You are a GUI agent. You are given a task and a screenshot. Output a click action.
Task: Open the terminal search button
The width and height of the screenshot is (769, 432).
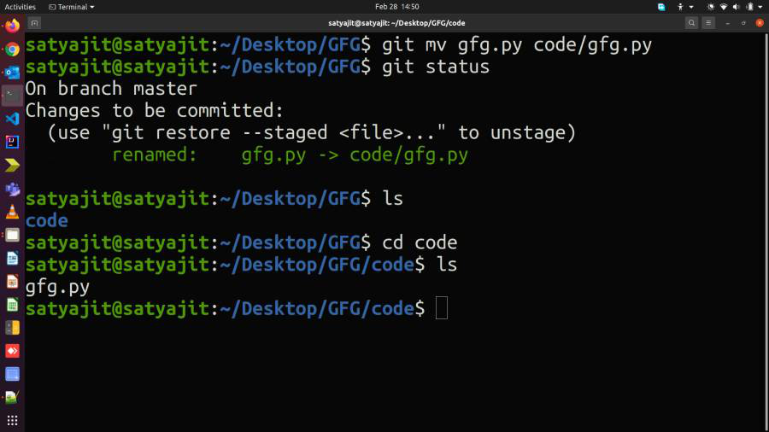coord(691,23)
